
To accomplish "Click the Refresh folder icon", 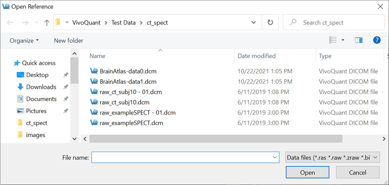I will [x=270, y=22].
